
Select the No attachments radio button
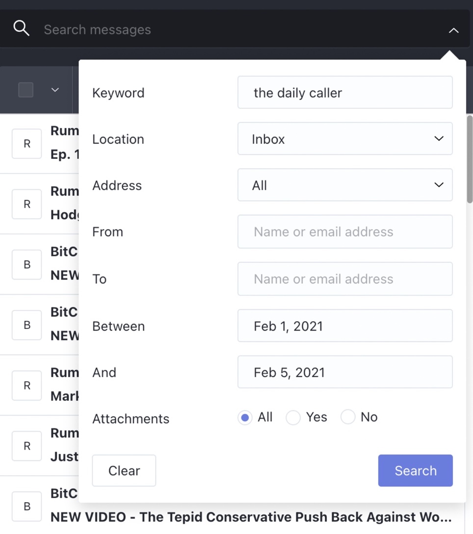[x=347, y=417]
